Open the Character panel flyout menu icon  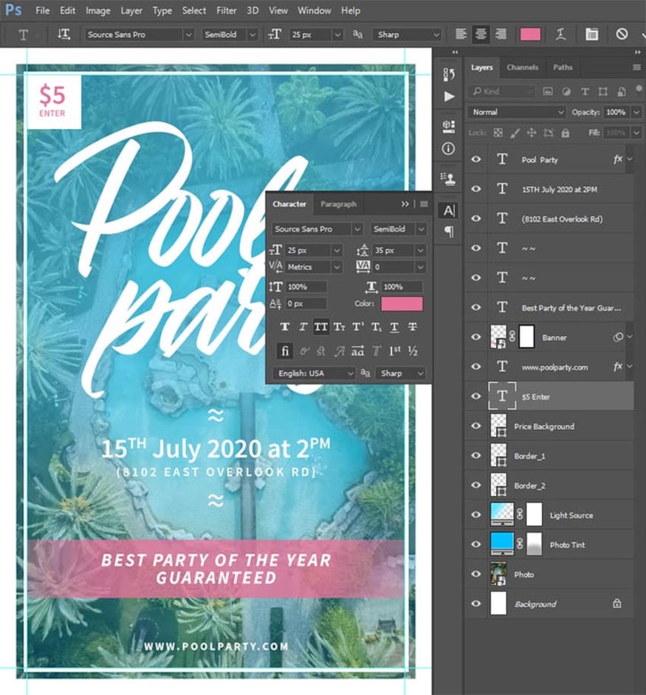click(424, 204)
